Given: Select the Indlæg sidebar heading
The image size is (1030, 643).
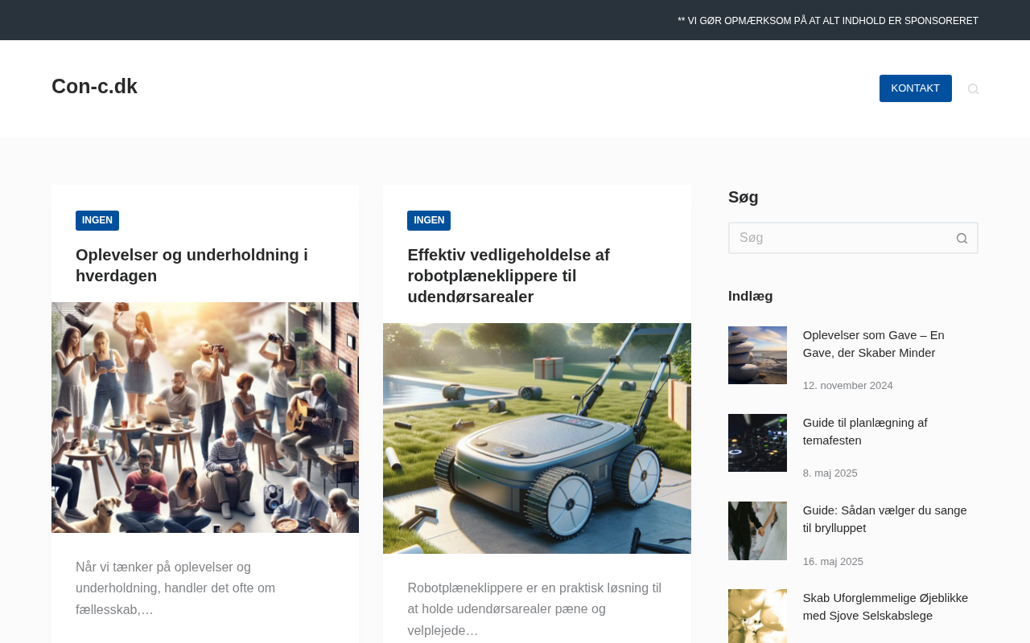Looking at the screenshot, I should [751, 296].
